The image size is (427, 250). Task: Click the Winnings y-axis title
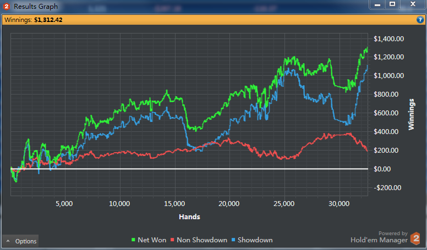[x=411, y=114]
